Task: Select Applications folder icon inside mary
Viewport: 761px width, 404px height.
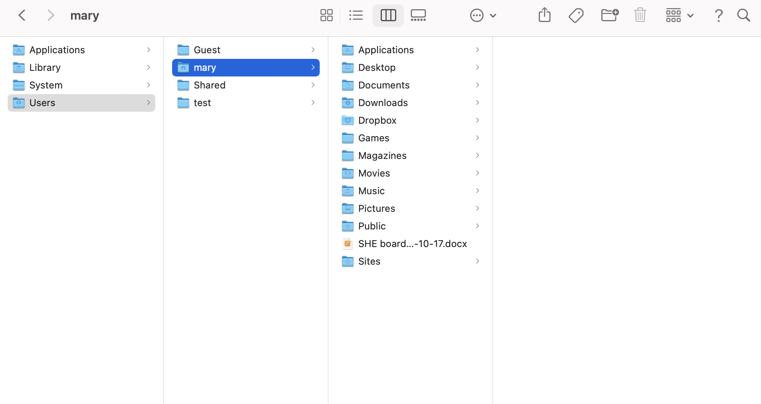Action: (x=348, y=50)
